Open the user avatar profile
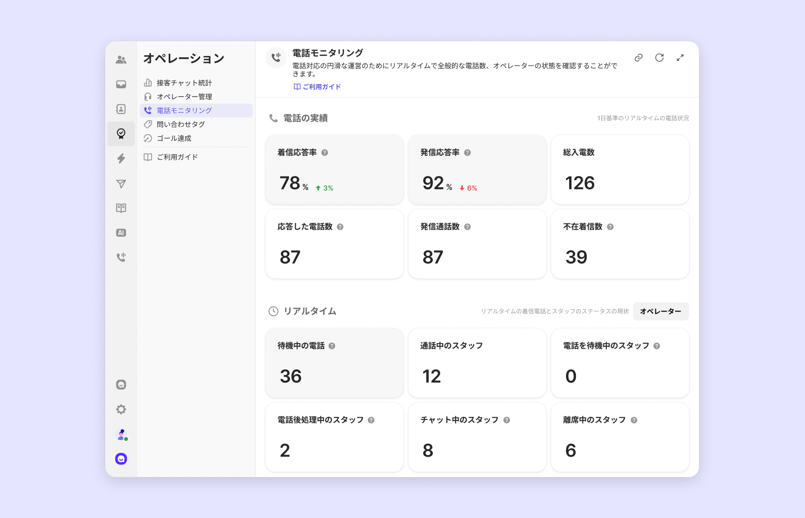Image resolution: width=805 pixels, height=518 pixels. (121, 434)
